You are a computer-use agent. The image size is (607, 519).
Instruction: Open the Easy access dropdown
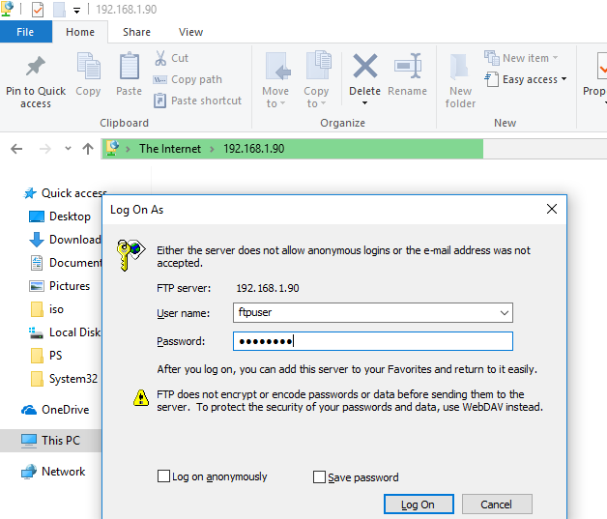(x=526, y=79)
